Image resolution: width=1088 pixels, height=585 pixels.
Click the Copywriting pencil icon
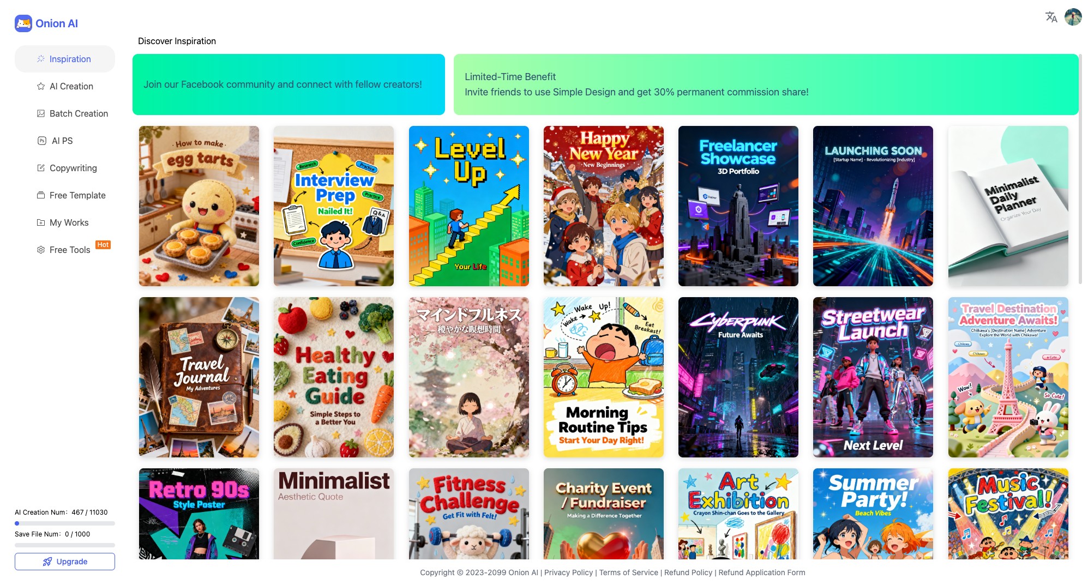coord(41,168)
